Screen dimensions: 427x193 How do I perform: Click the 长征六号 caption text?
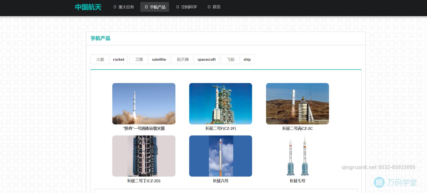221,181
